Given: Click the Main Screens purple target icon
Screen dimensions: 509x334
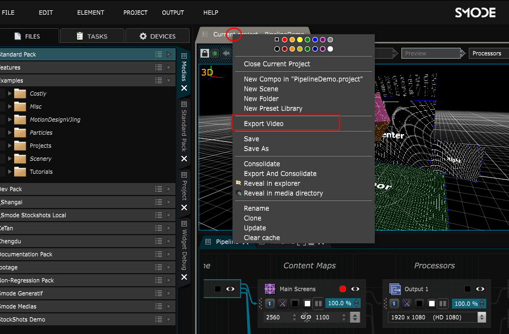Looking at the screenshot, I should (x=270, y=289).
